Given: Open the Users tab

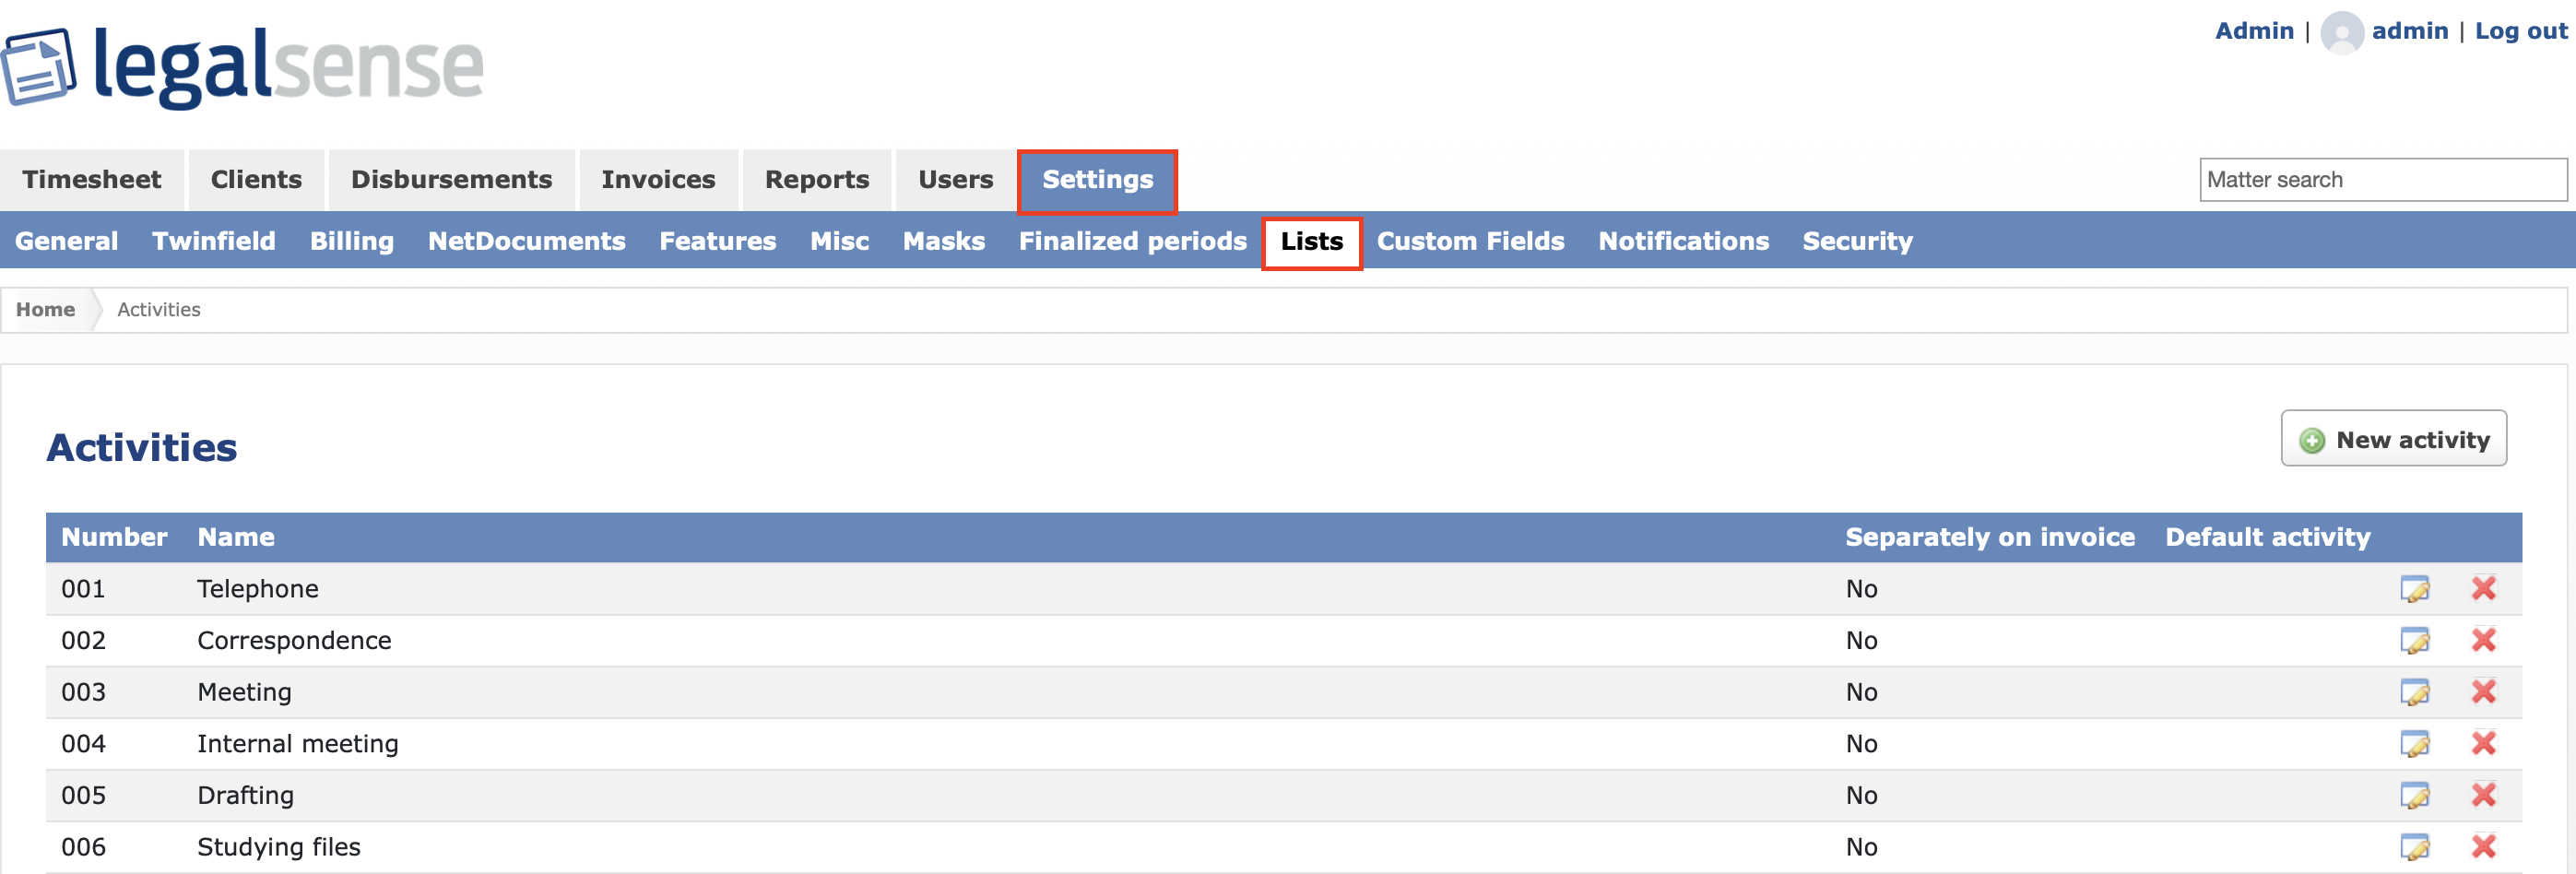Looking at the screenshot, I should (955, 180).
